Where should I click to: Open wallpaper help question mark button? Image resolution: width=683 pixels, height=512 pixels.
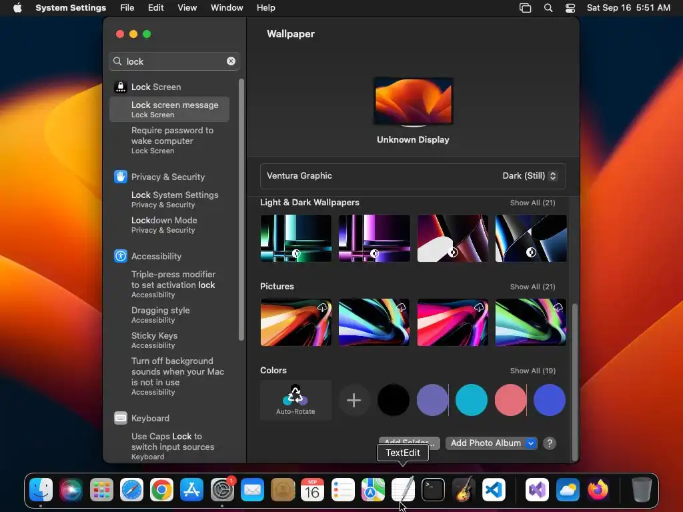[550, 443]
